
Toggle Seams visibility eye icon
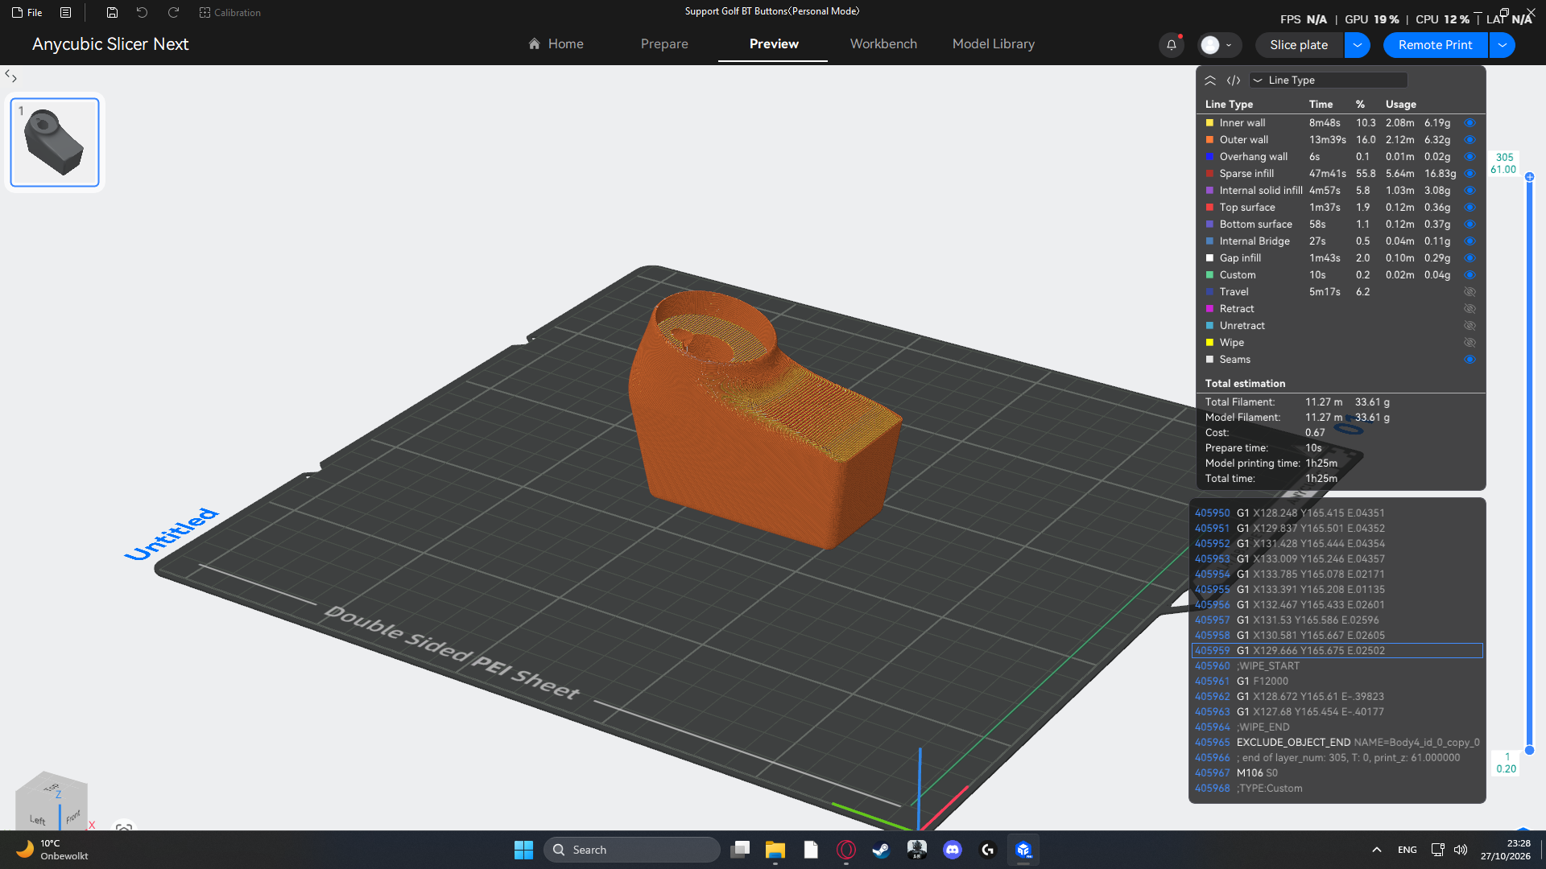[x=1470, y=360]
